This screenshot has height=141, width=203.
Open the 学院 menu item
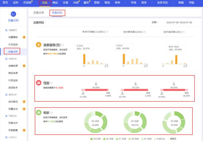click(x=192, y=3)
